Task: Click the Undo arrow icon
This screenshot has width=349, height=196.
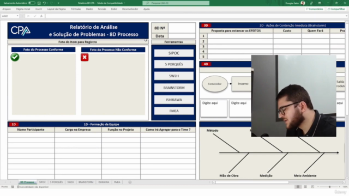Action: click(x=44, y=3)
